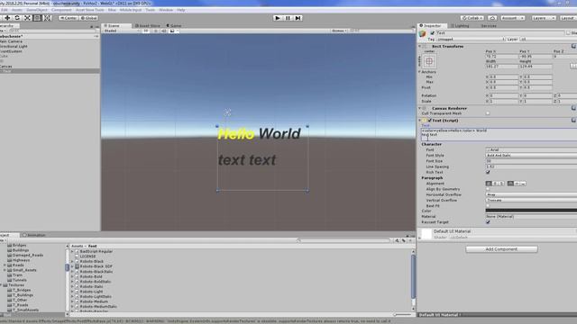577x324 pixels.
Task: Toggle Cull Transparent Mesh checkbox
Action: [x=488, y=113]
